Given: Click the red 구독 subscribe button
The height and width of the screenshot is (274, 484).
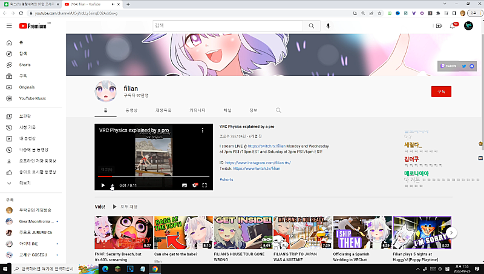Looking at the screenshot, I should pyautogui.click(x=441, y=91).
